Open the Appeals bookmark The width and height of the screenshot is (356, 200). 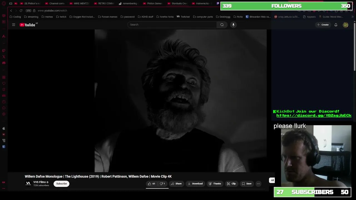tap(309, 17)
